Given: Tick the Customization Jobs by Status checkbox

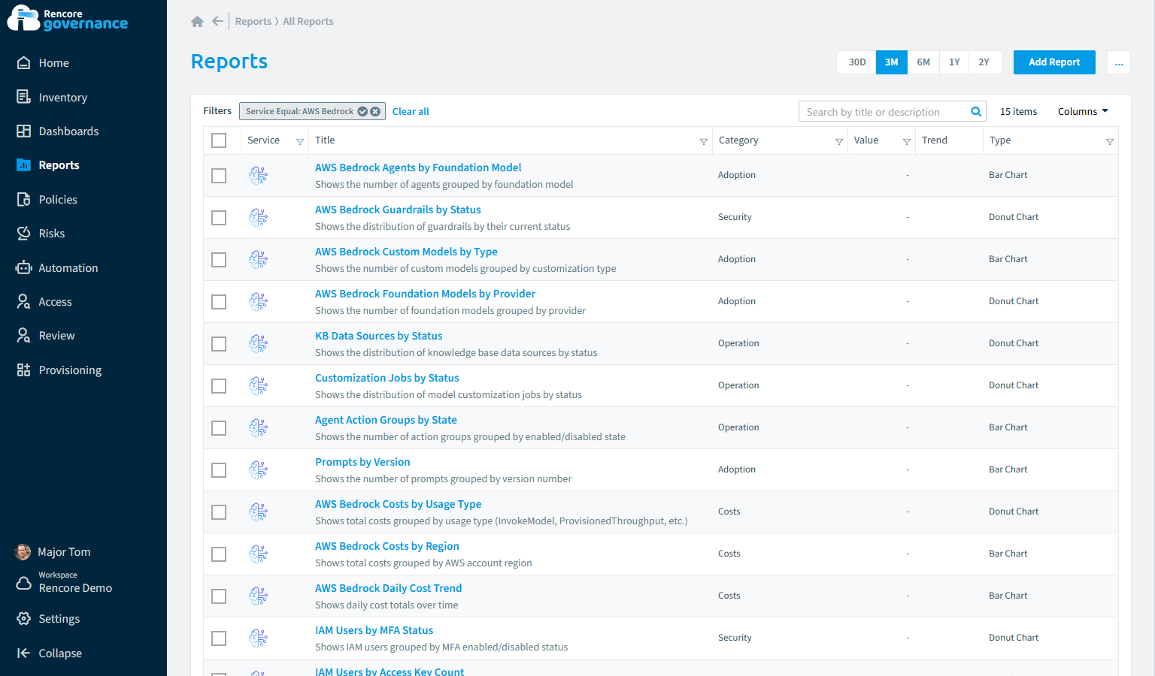Looking at the screenshot, I should [x=219, y=386].
